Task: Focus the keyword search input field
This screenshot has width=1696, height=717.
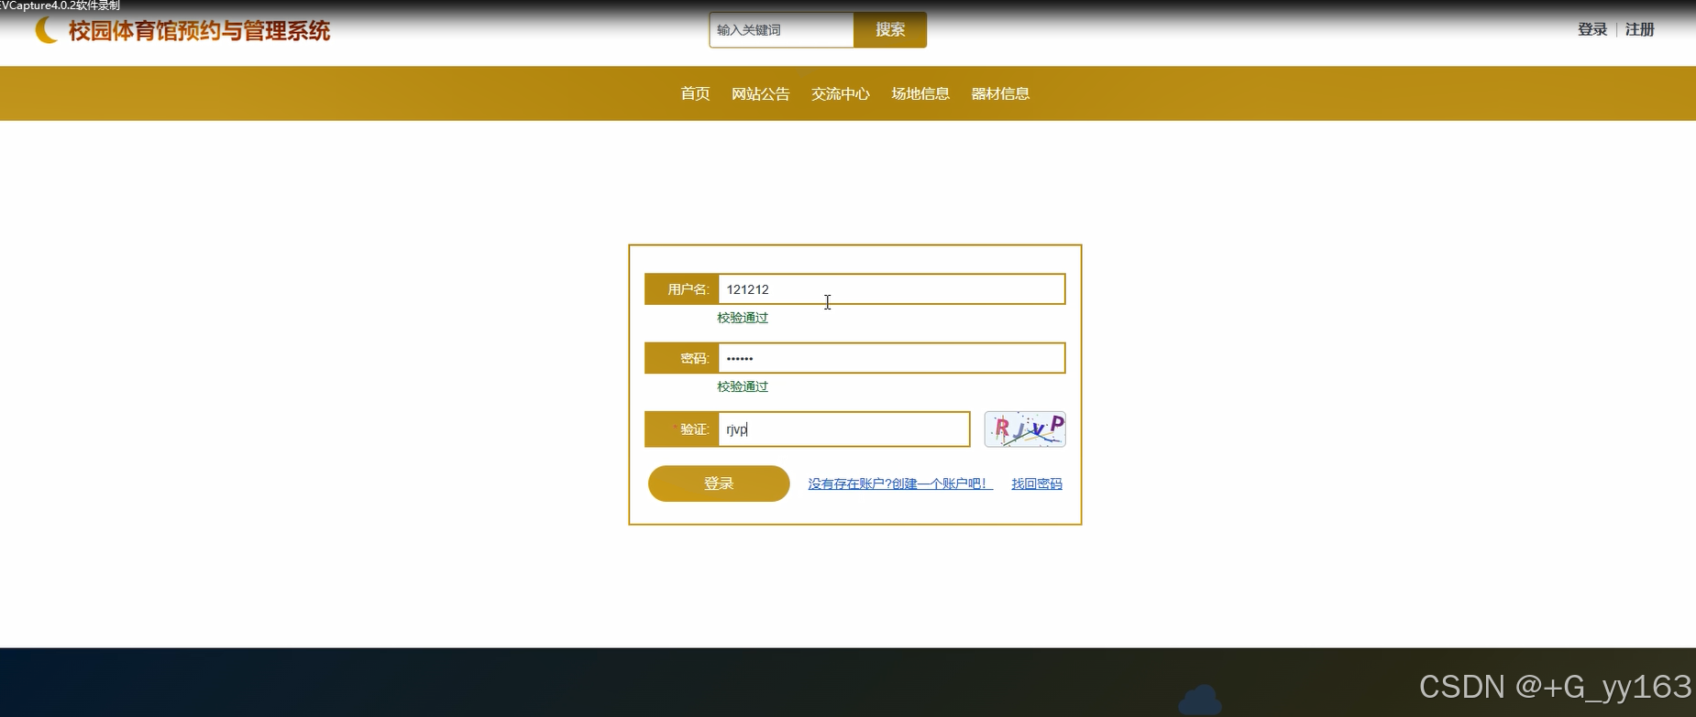Action: click(782, 30)
